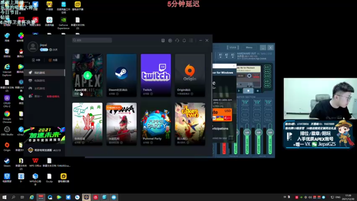The height and width of the screenshot is (201, 357).
Task: Start recording on VoiceMeeter cassette
Action: point(258,91)
